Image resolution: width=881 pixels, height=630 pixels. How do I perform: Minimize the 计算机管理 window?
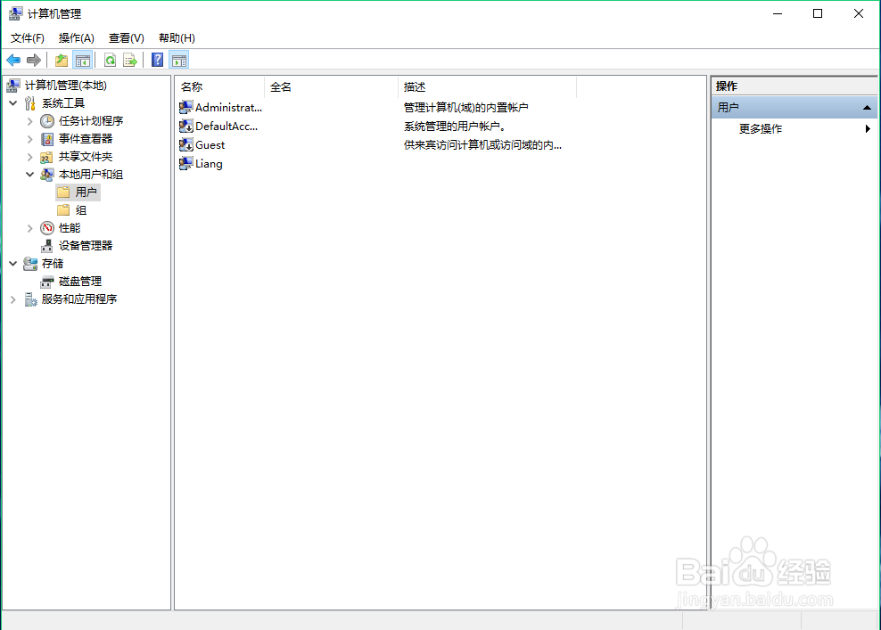[778, 13]
